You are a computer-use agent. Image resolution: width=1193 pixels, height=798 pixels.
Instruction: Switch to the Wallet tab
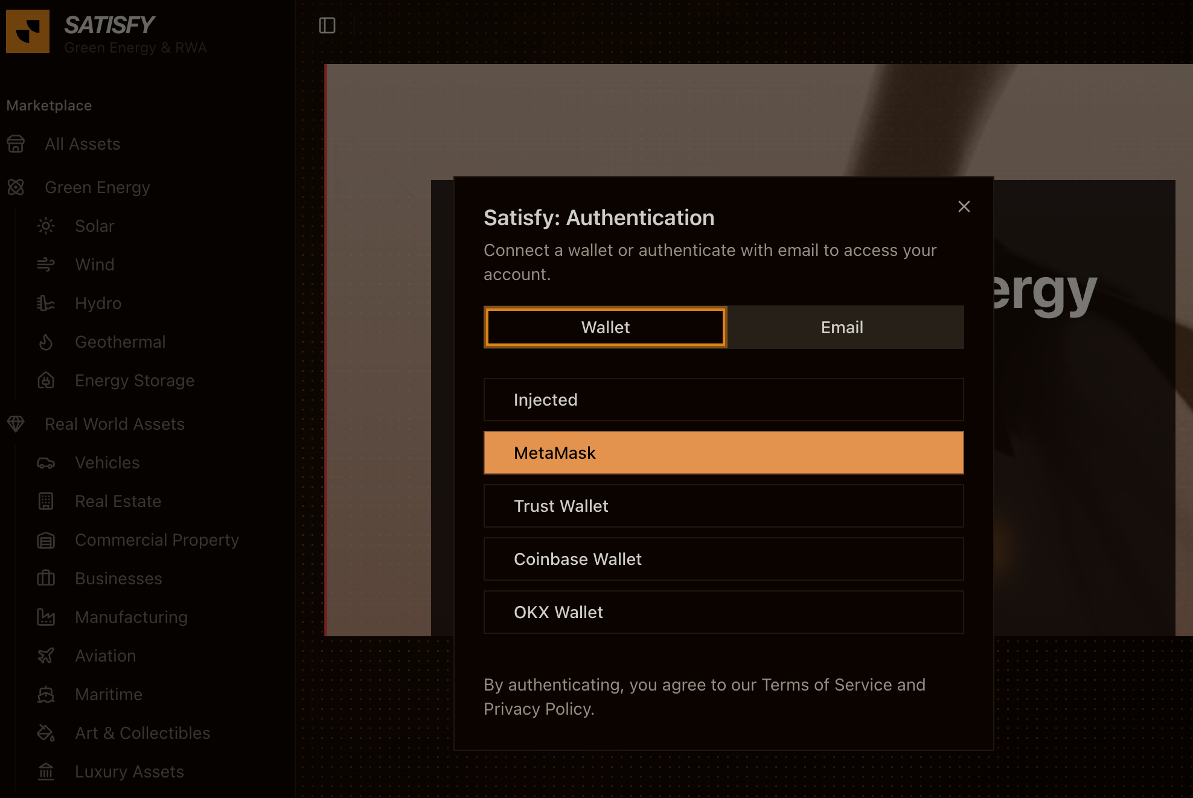point(605,327)
